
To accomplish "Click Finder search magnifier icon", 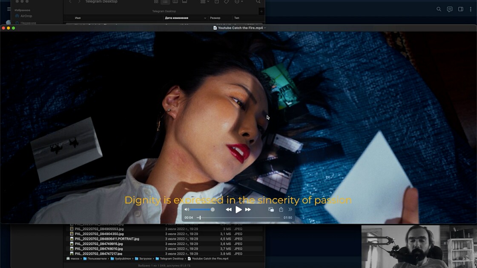I will [x=258, y=2].
